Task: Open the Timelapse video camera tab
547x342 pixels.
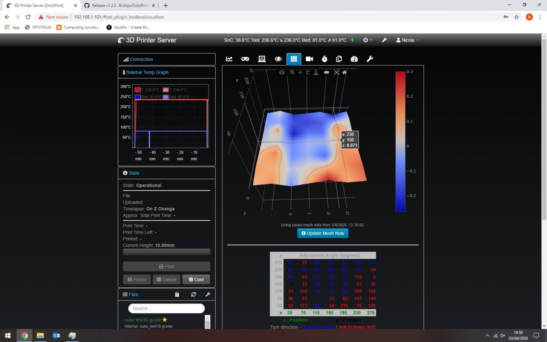Action: click(x=309, y=59)
